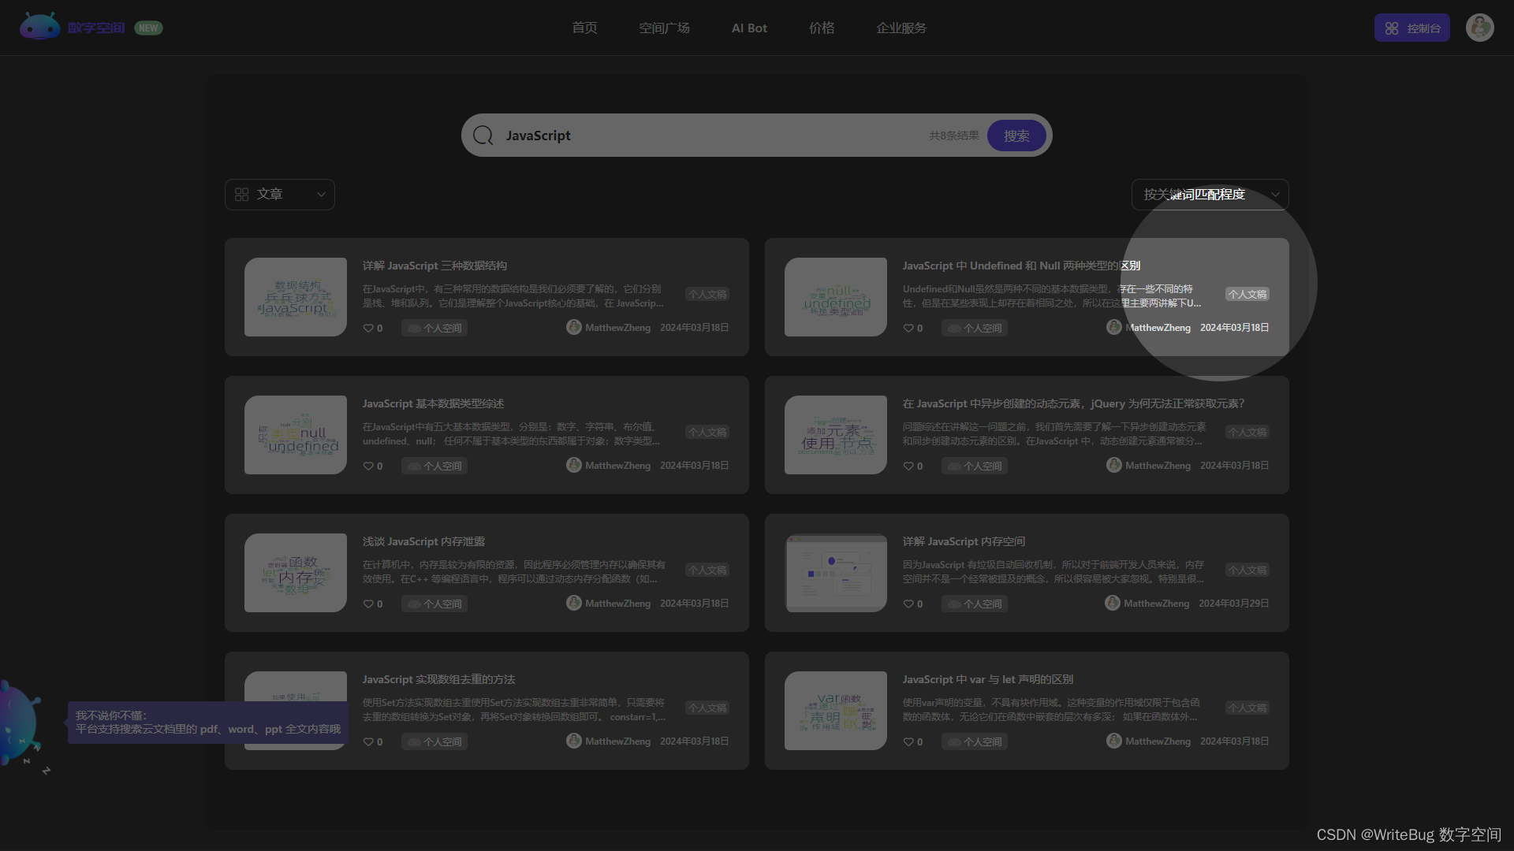Screen dimensions: 1514x851
Task: Go to the AI Bot menu item
Action: click(749, 28)
